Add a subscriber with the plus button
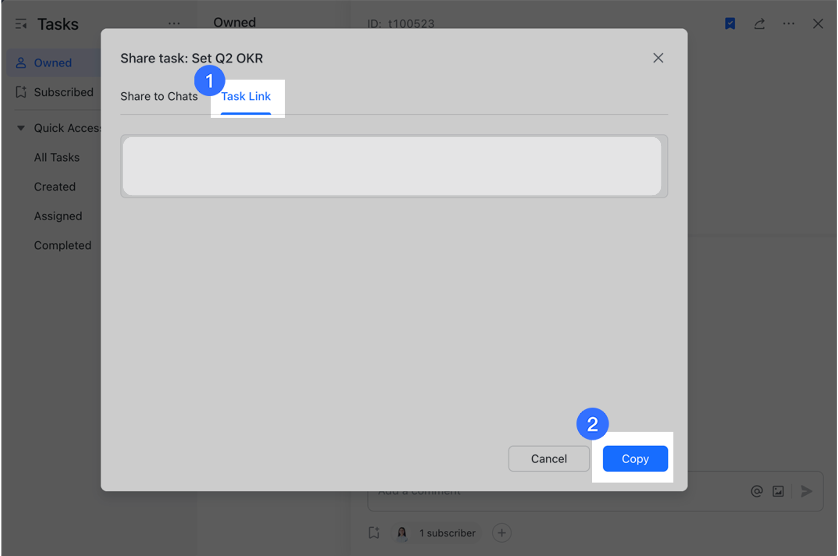This screenshot has height=556, width=838. [x=502, y=533]
